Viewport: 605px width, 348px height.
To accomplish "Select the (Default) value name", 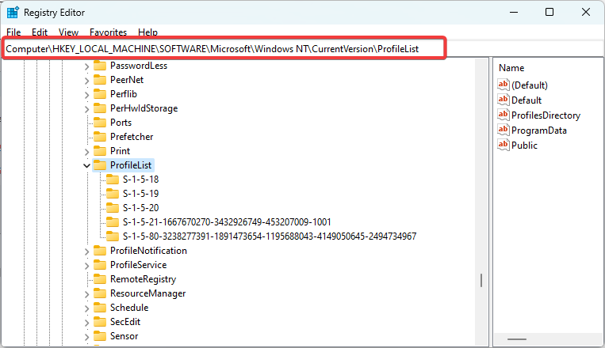I will click(530, 85).
